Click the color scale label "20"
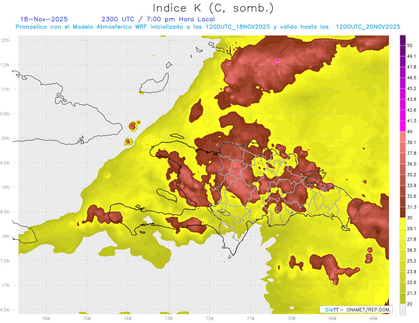This screenshot has width=419, height=323. pos(410,304)
